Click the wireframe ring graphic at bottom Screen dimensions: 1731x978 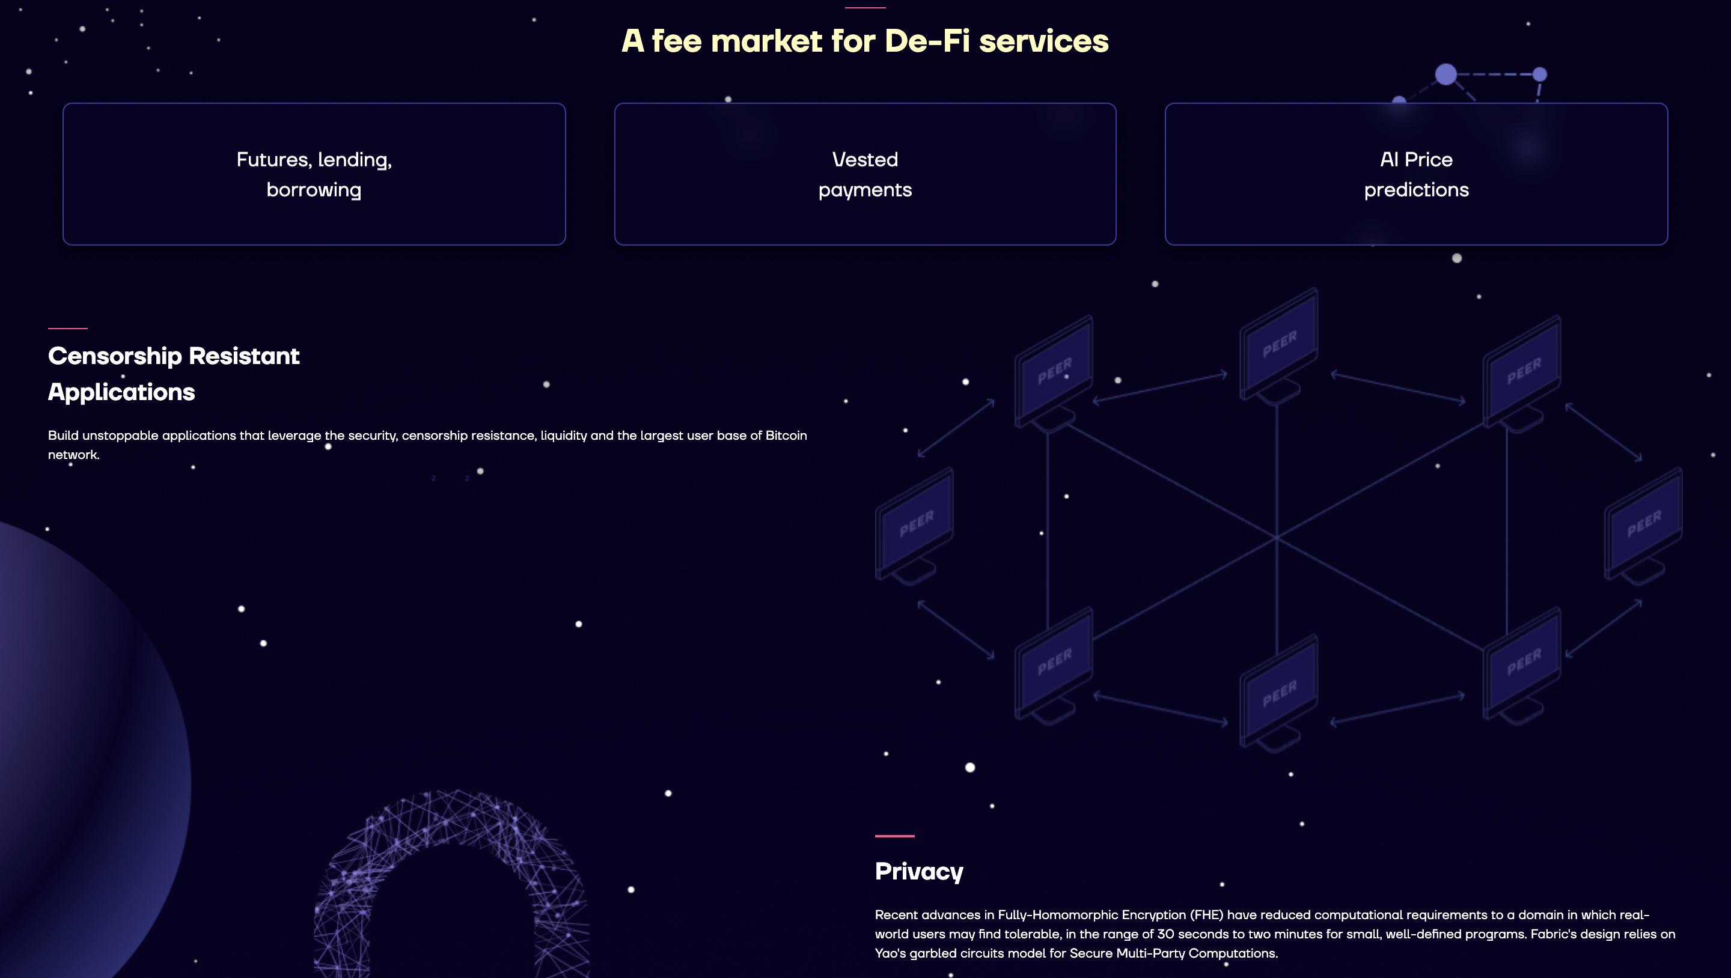(x=451, y=883)
